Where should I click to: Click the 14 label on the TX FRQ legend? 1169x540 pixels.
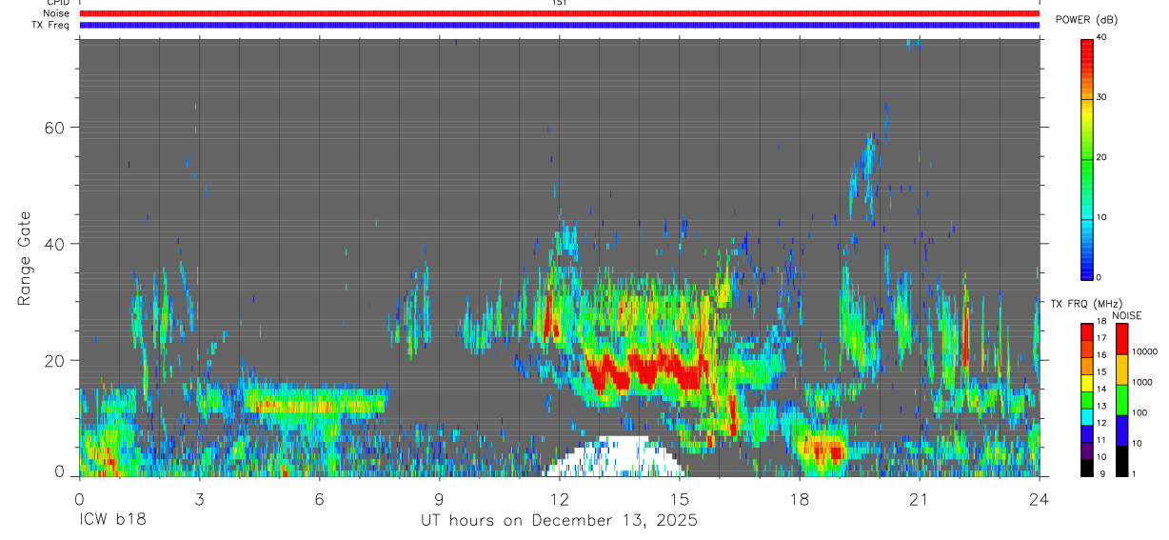tap(1102, 389)
